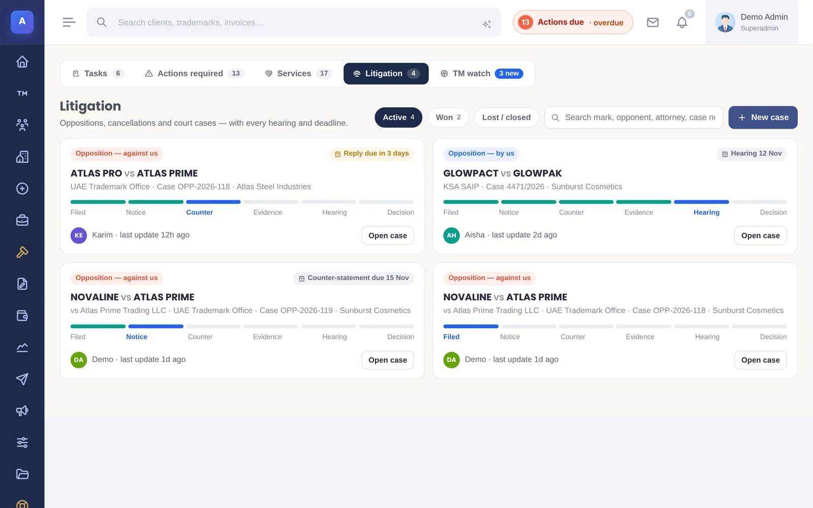Open case GLOWPACT vs GLOWPAK
The image size is (813, 508).
click(x=760, y=236)
